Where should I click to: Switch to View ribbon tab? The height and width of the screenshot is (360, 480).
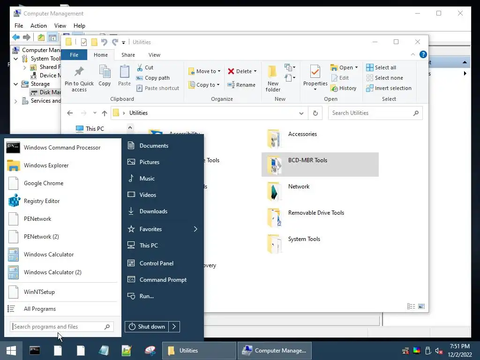pos(154,55)
